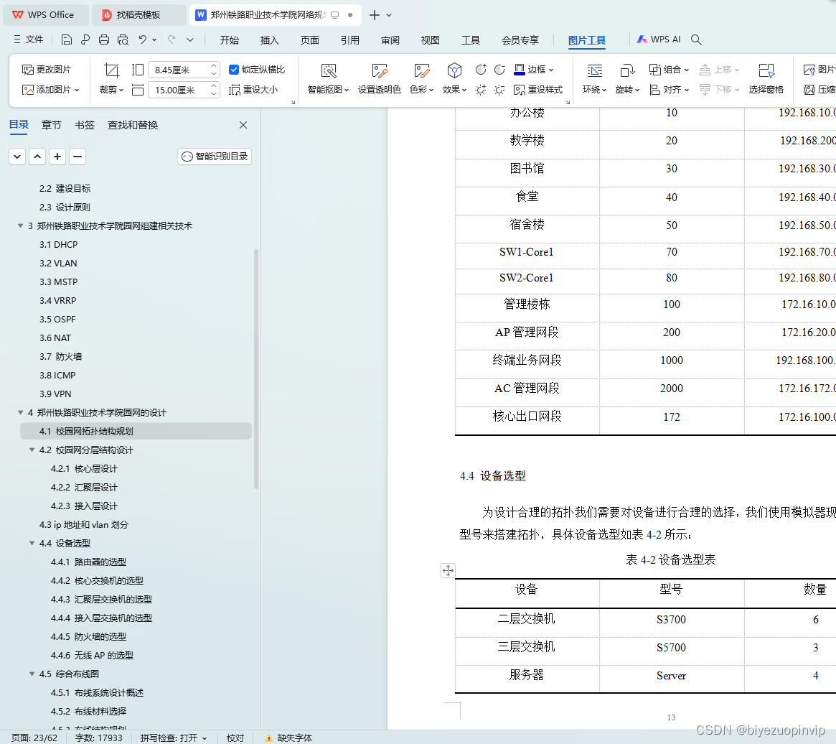The height and width of the screenshot is (744, 836).
Task: Close the navigation pane
Action: click(243, 125)
